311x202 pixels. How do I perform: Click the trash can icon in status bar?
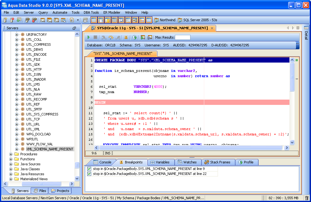[x=307, y=198]
